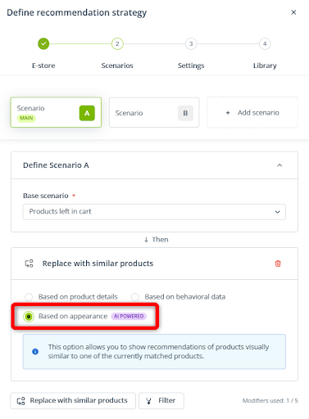Select the E-store step label

43,65
